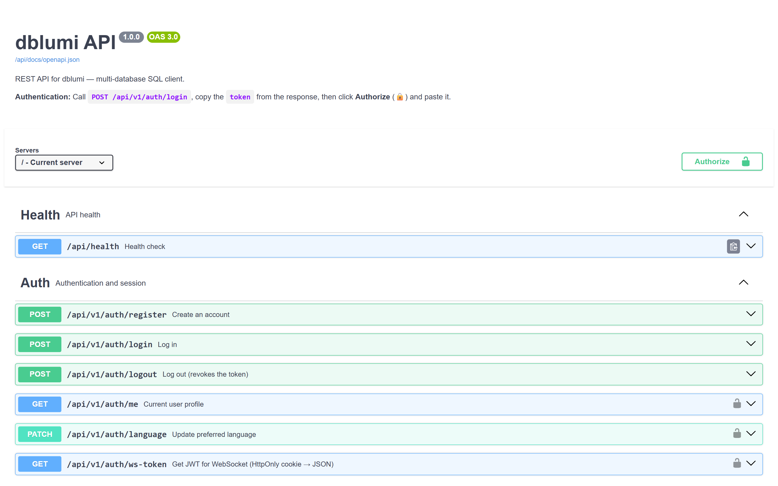Click the lock icon on /api/v1/auth/ws-token row

coord(737,463)
